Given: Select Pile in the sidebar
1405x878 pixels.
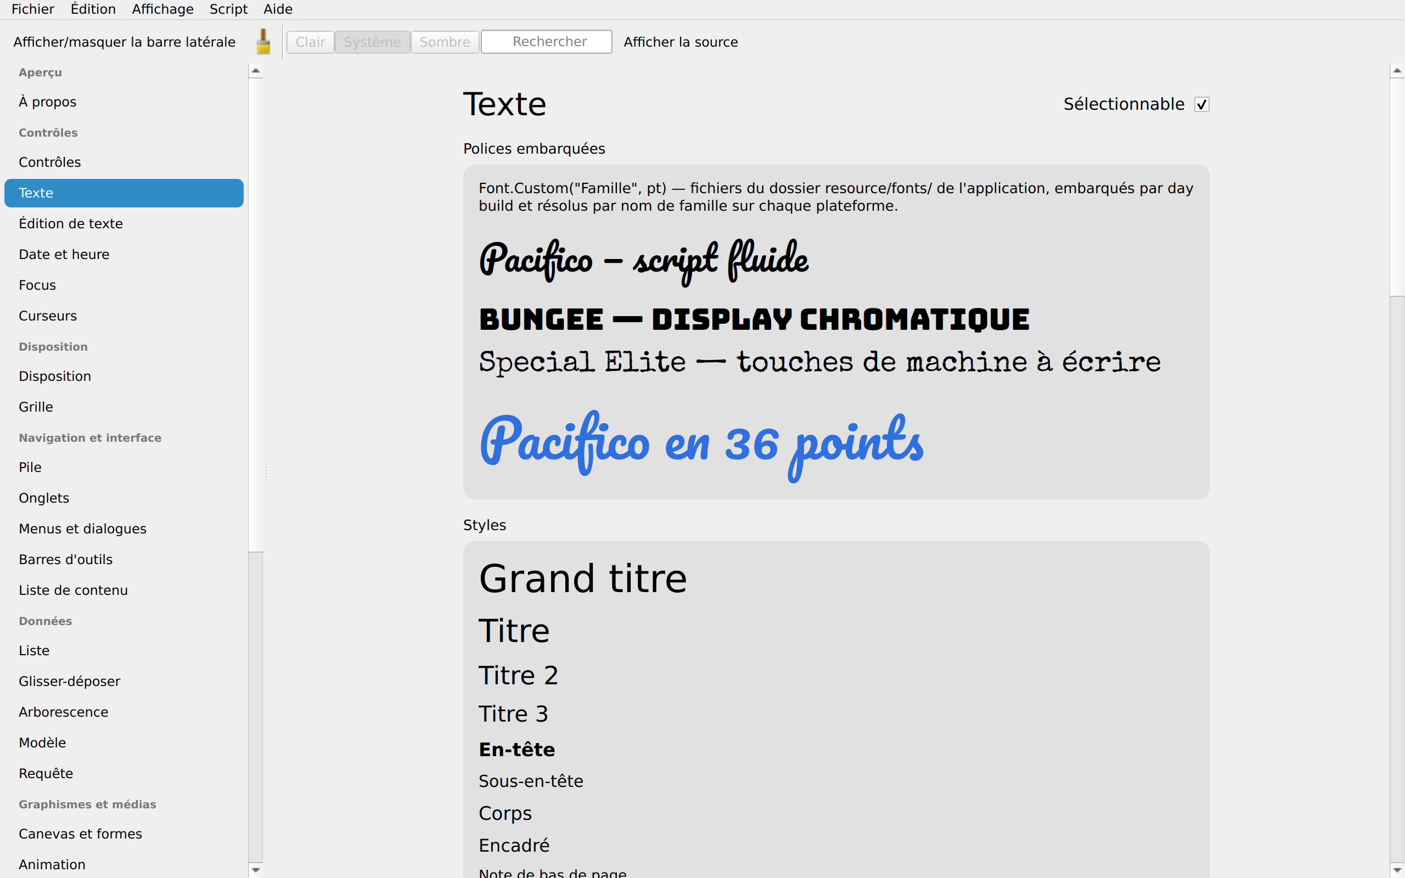Looking at the screenshot, I should coord(123,468).
